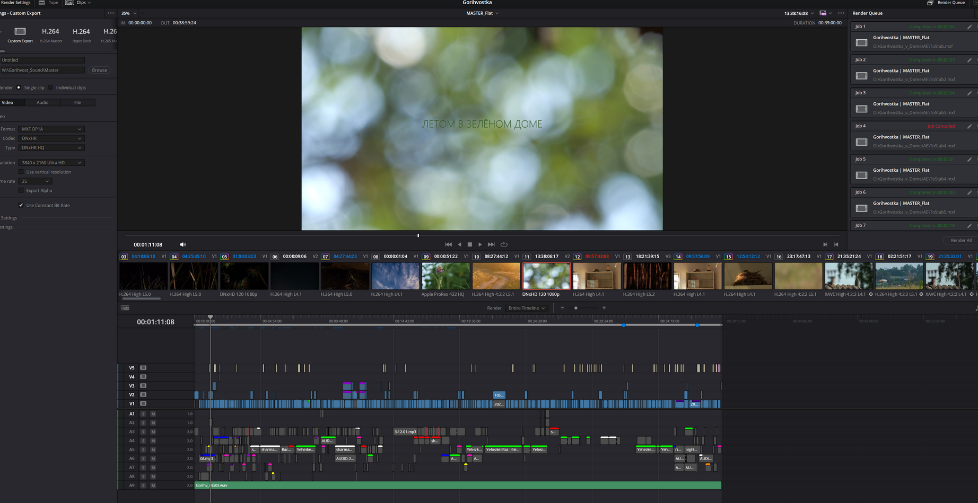The height and width of the screenshot is (503, 978).
Task: Click the output location path field
Action: point(42,70)
